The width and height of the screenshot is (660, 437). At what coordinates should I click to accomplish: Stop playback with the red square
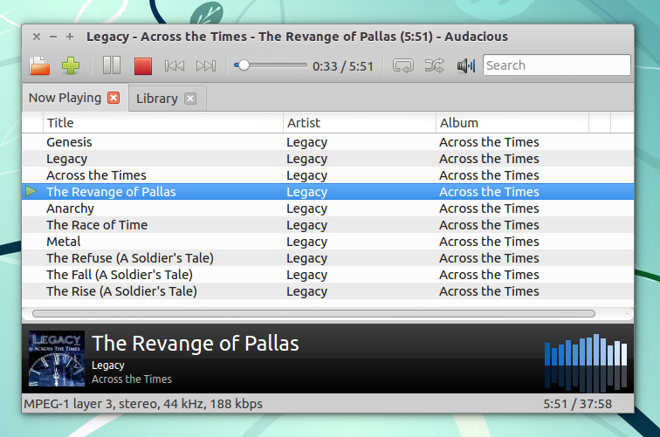click(x=143, y=66)
